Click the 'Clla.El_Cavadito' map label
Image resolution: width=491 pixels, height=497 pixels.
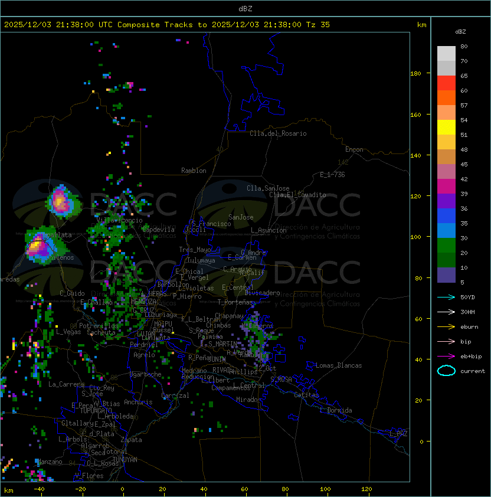click(x=297, y=195)
